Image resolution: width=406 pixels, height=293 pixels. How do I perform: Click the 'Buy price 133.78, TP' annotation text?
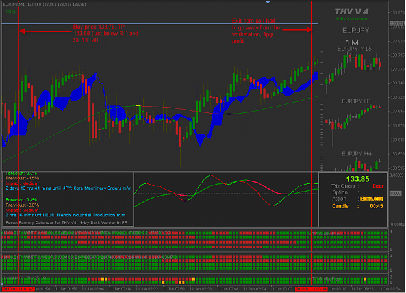point(99,27)
